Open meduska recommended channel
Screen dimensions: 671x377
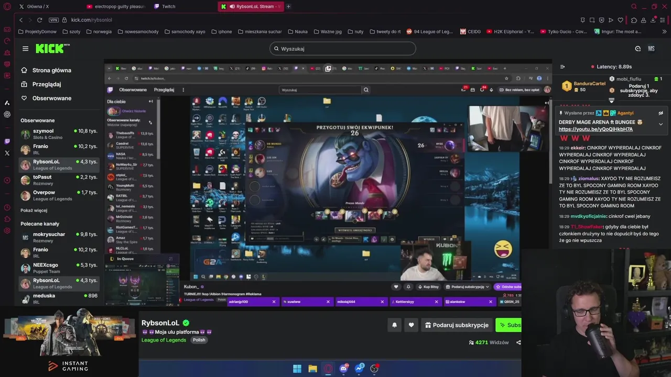click(59, 298)
